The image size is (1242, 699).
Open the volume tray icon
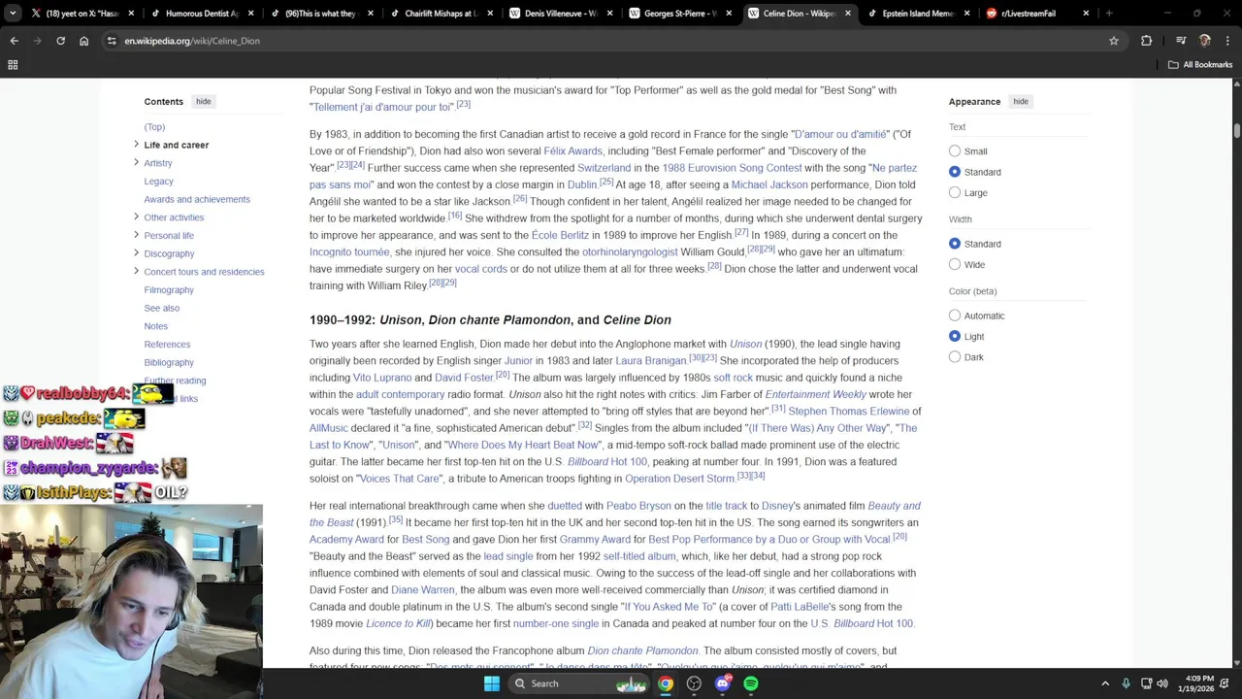click(1162, 683)
